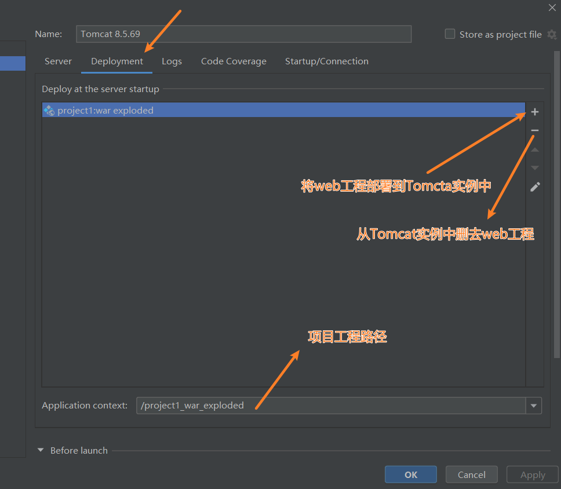561x489 pixels.
Task: Switch to the Code Coverage tab
Action: click(234, 61)
